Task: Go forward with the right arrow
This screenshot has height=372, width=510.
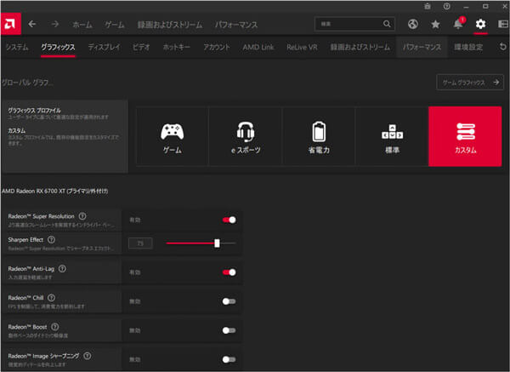Action: [x=55, y=24]
